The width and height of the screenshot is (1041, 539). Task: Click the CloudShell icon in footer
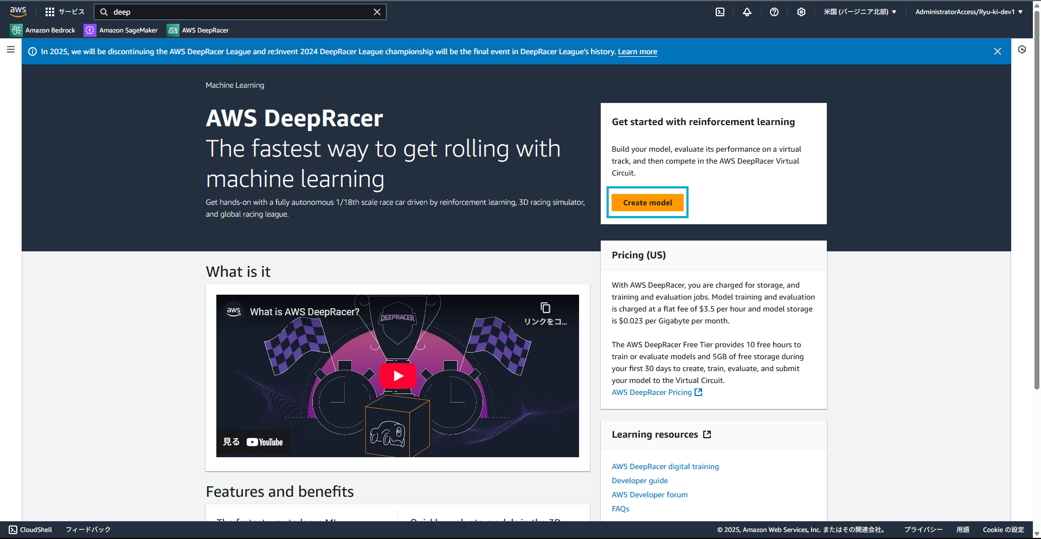click(13, 530)
